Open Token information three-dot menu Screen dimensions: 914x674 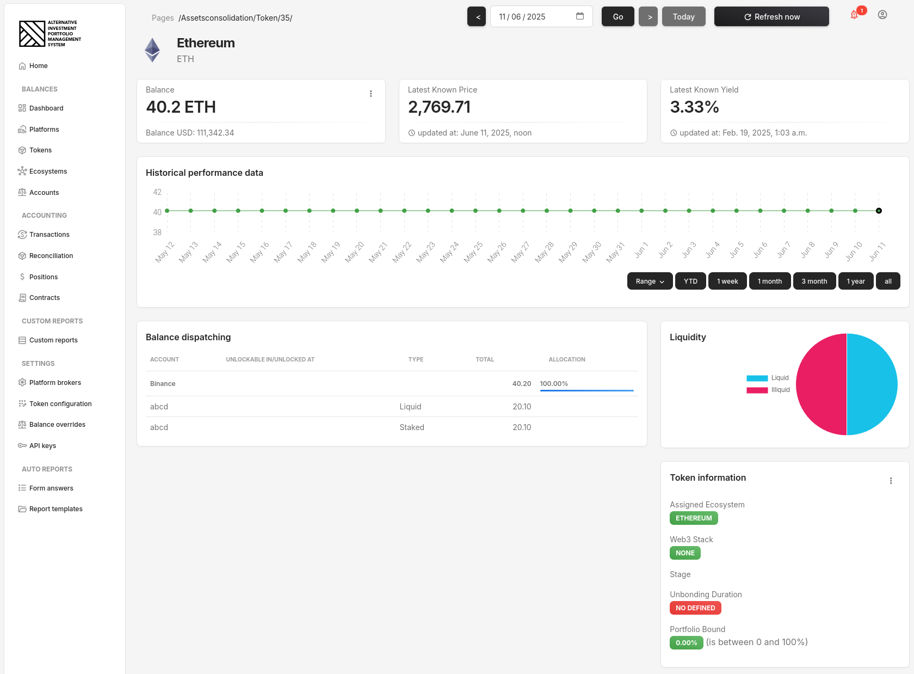891,481
